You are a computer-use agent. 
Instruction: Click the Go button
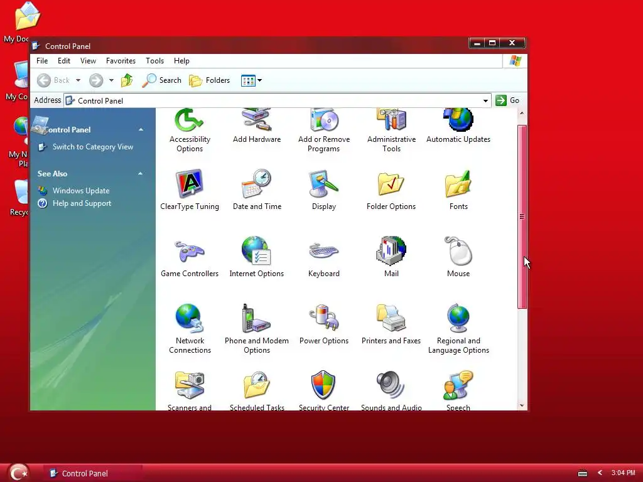click(507, 100)
